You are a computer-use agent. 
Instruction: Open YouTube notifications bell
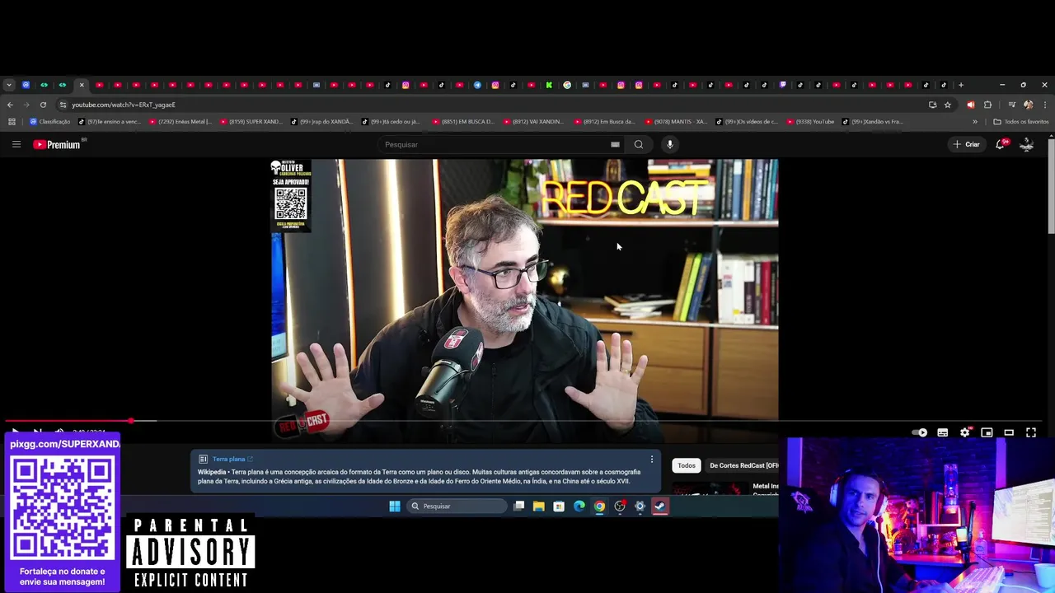[1001, 144]
